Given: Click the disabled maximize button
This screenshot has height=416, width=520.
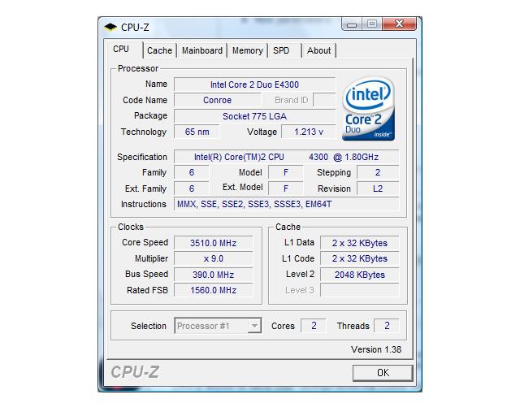Looking at the screenshot, I should click(372, 24).
